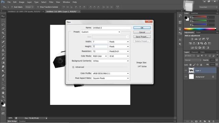This screenshot has width=219, height=123.
Task: Click toolbox foreground color swatch
Action: [2, 104]
